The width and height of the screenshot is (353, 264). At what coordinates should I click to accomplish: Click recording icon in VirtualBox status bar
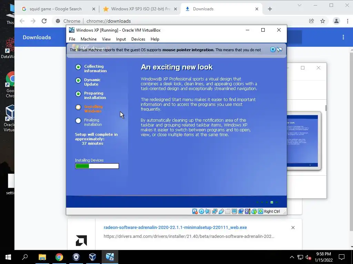[241, 211]
